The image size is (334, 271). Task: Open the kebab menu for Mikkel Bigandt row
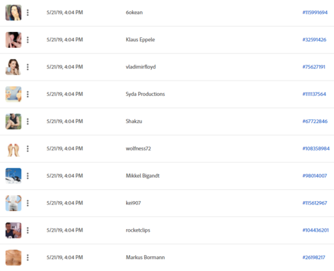tap(28, 176)
